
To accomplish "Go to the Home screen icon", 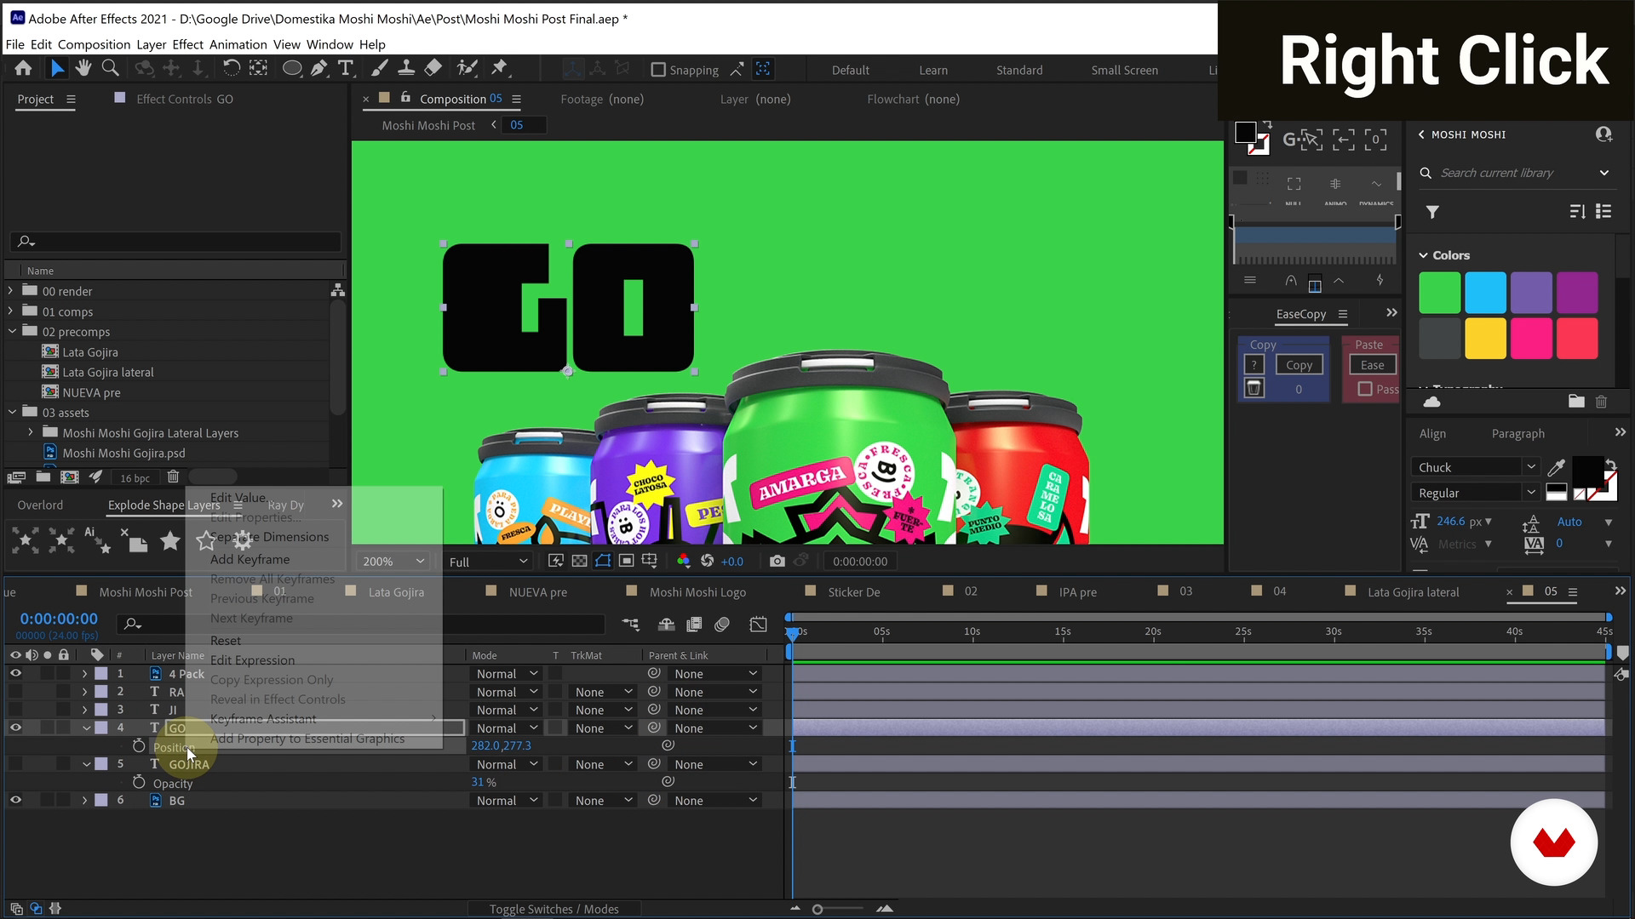I will [23, 68].
